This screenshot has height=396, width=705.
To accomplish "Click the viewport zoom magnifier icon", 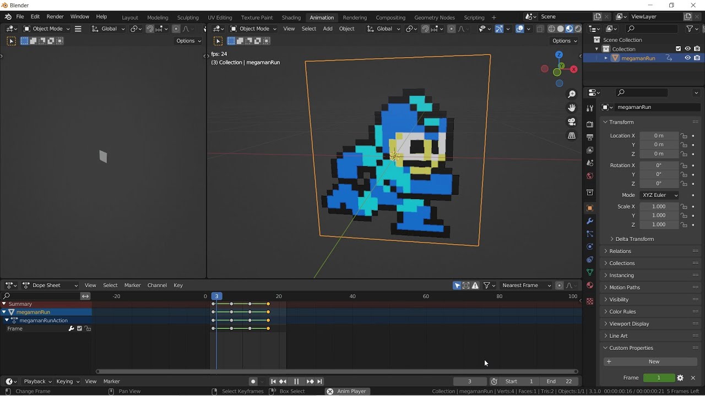I will click(x=572, y=94).
